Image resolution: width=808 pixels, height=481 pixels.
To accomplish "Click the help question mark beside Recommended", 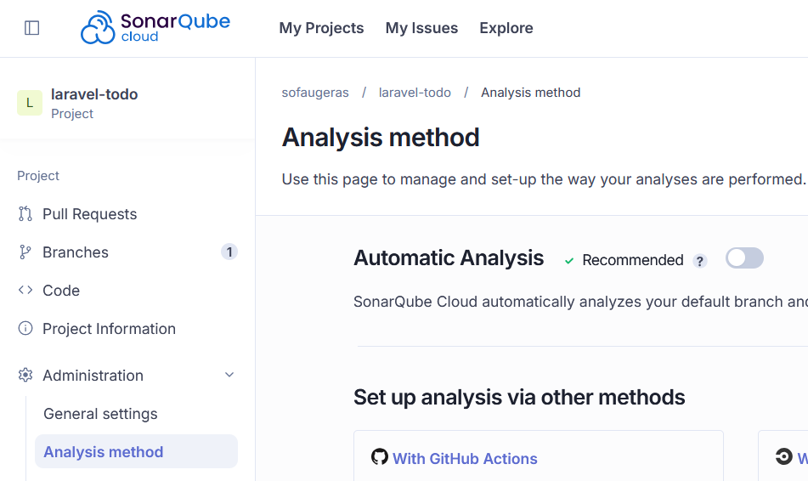I will tap(700, 261).
